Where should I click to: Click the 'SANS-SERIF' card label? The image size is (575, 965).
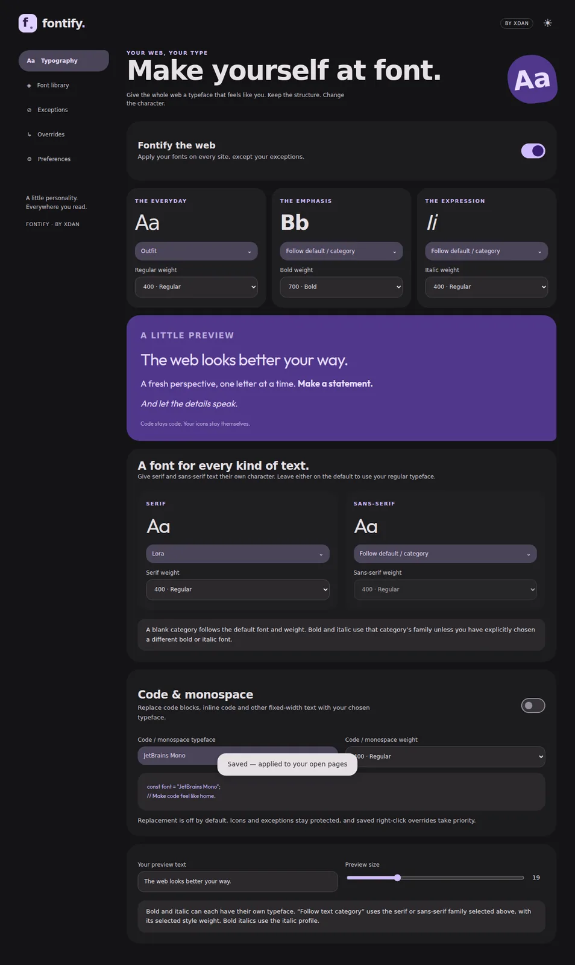(374, 504)
